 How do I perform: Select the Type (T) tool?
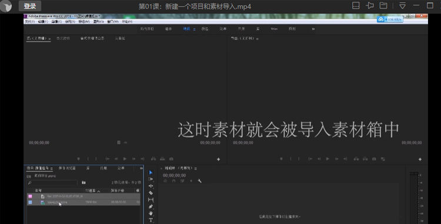point(151,220)
